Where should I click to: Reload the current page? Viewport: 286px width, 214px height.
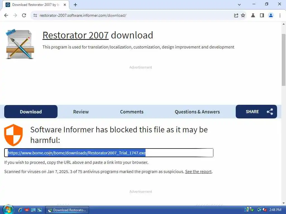point(24,16)
